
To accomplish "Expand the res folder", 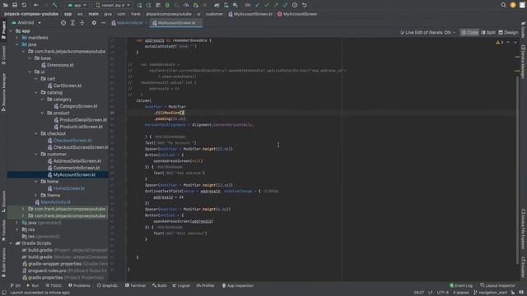I will 17,229.
